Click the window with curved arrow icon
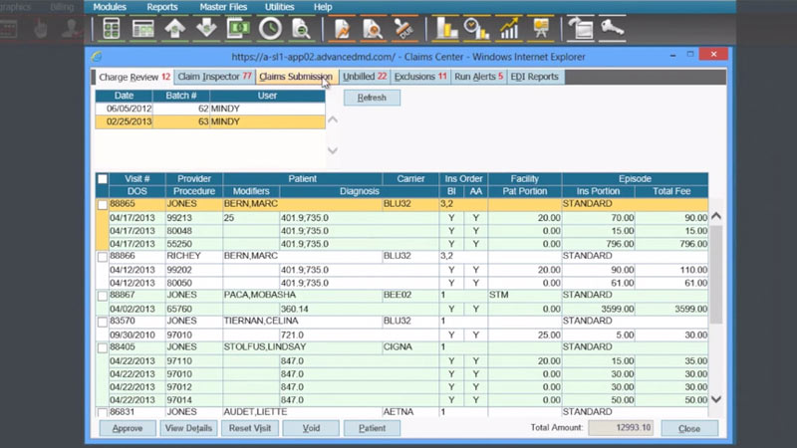 581,29
